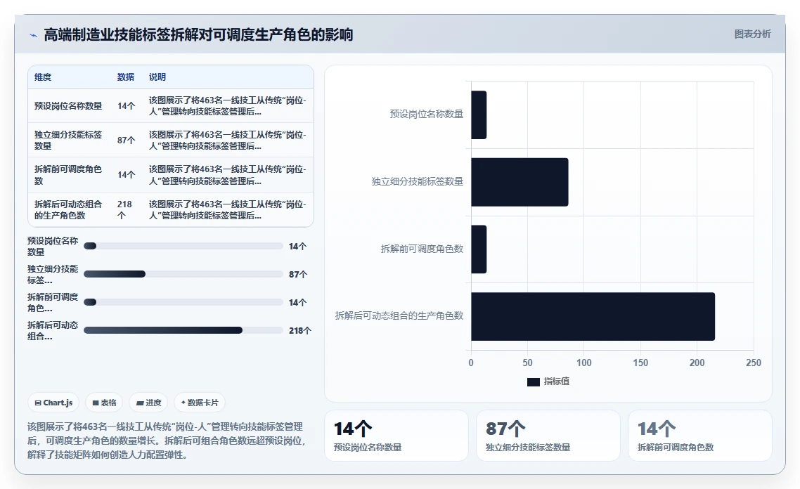Click the 独立细分技能标签 progress bar
Image resolution: width=800 pixels, height=489 pixels.
(183, 274)
